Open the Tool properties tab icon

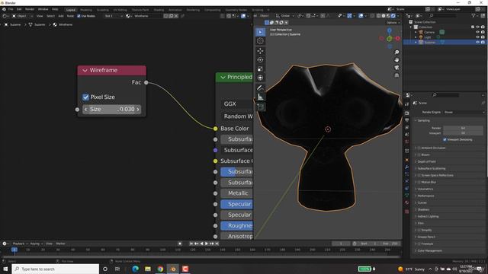pyautogui.click(x=407, y=104)
